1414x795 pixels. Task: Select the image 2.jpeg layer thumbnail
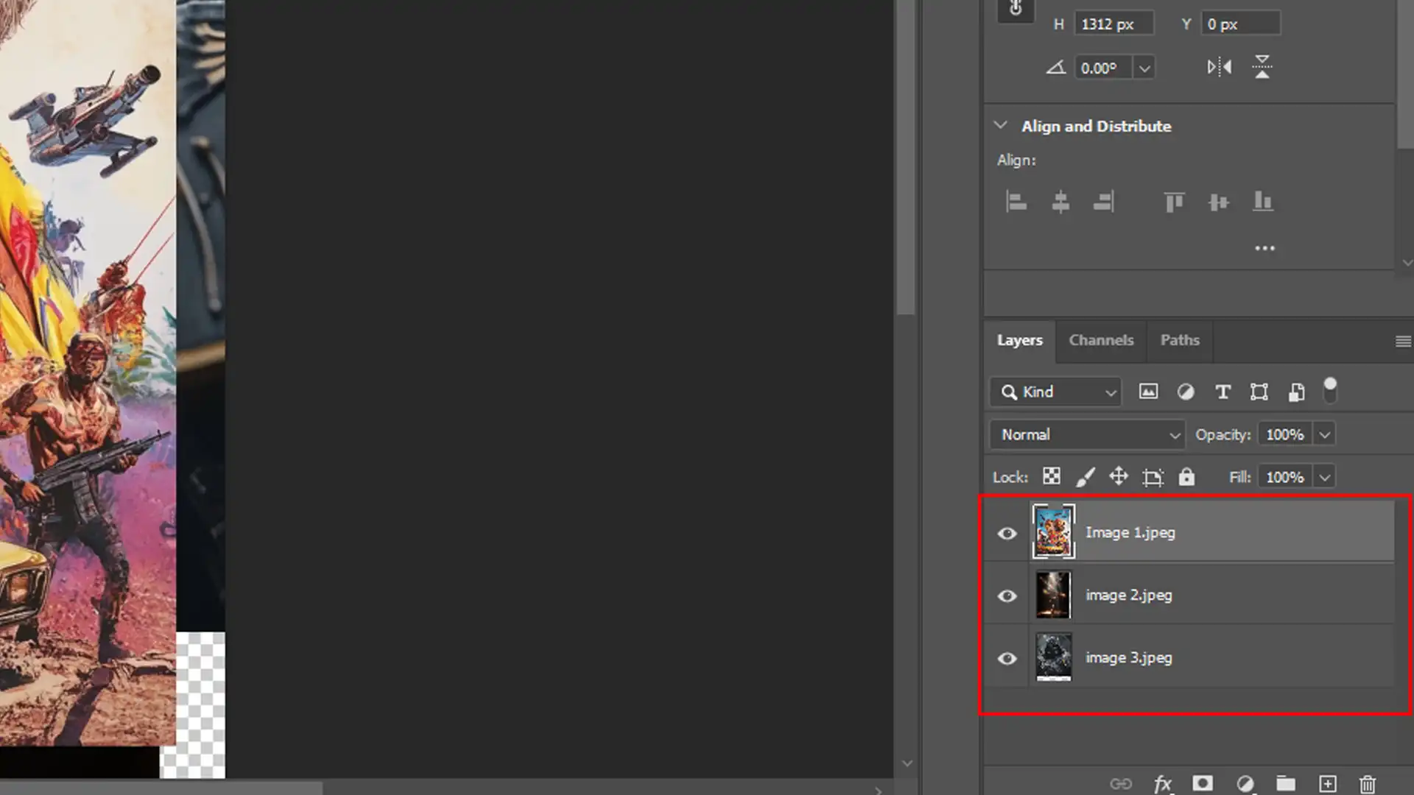pos(1053,595)
